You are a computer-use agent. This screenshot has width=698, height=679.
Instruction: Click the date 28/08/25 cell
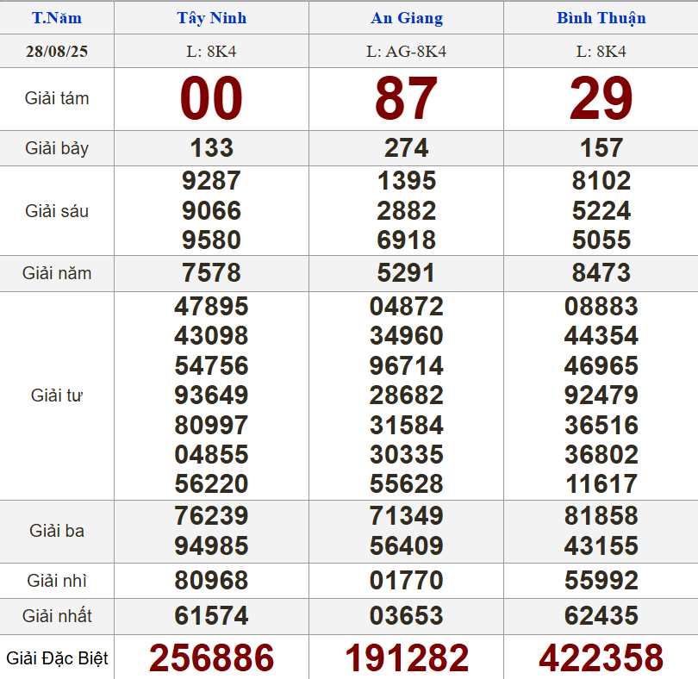tap(57, 52)
